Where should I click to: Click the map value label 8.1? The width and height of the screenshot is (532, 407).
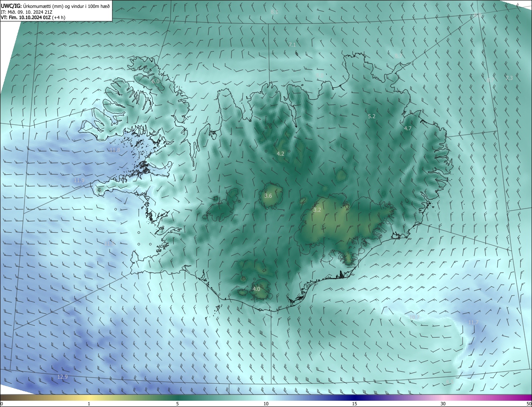coord(274,12)
